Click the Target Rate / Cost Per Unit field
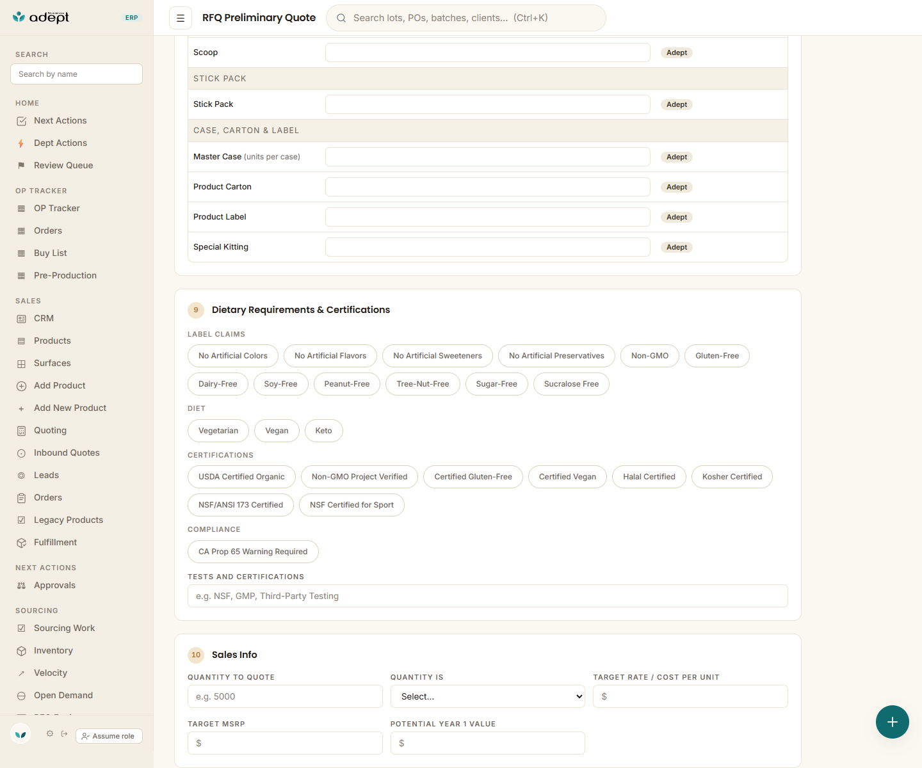922x768 pixels. coord(690,696)
